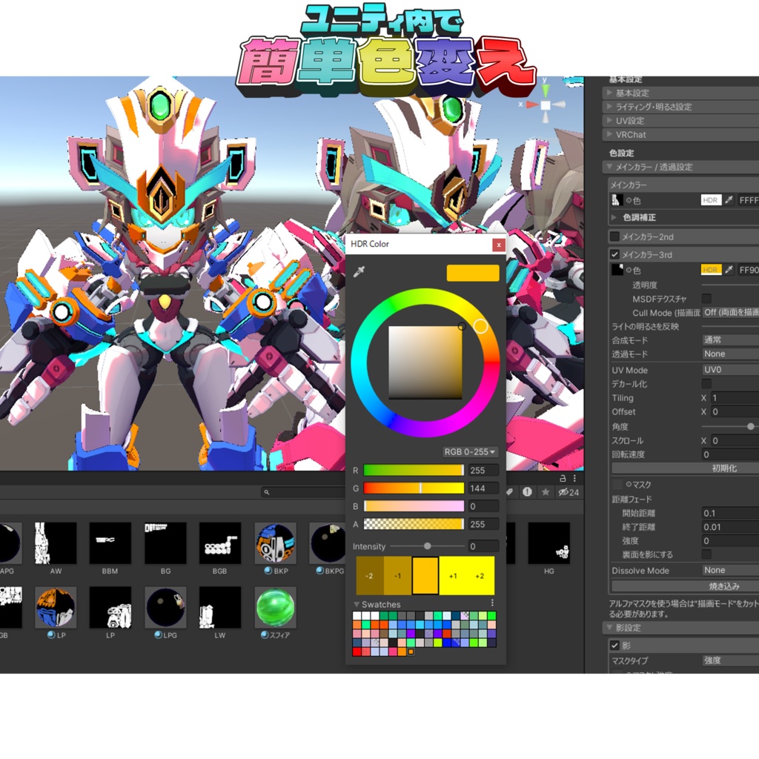
Task: Click the +1 exposure swatch
Action: pyautogui.click(x=453, y=576)
